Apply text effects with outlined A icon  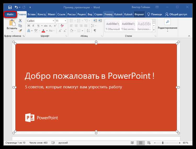(29, 31)
